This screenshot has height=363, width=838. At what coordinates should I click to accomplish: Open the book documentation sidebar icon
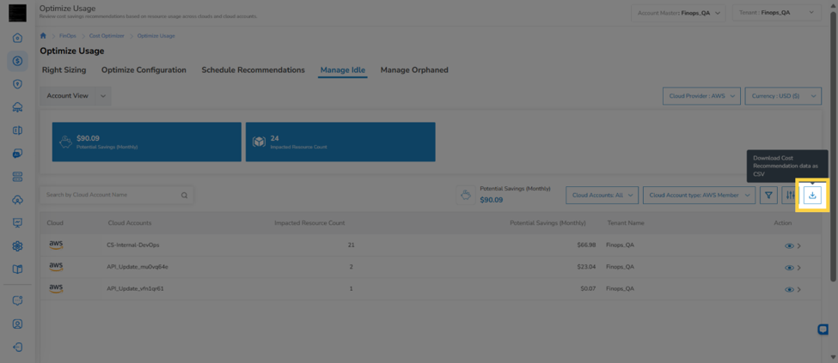(17, 269)
